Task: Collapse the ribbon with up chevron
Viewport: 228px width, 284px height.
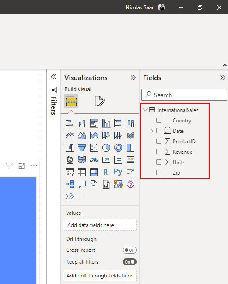Action: (225, 65)
